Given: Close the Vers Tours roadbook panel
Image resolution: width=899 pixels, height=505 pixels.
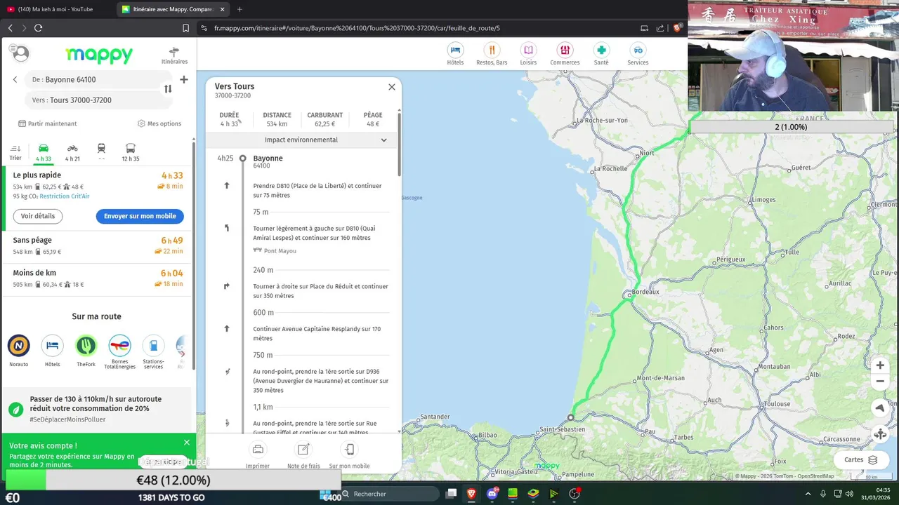Looking at the screenshot, I should coord(392,87).
